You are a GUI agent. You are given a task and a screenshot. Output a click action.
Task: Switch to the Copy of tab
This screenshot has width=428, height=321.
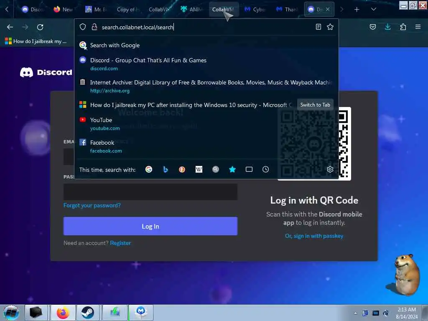point(127,10)
